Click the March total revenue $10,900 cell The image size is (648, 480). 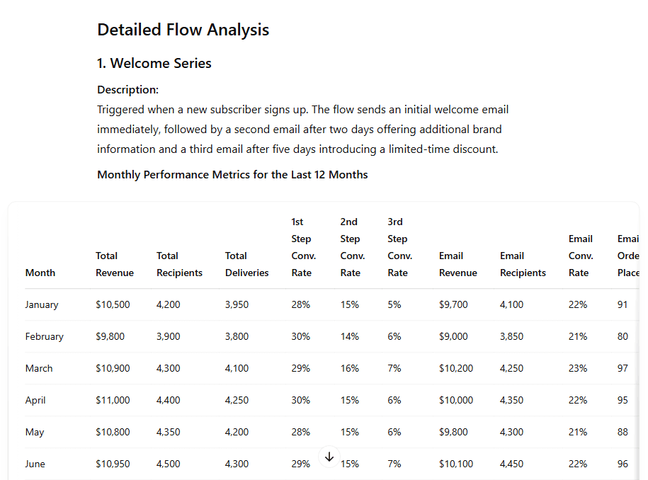(x=113, y=368)
